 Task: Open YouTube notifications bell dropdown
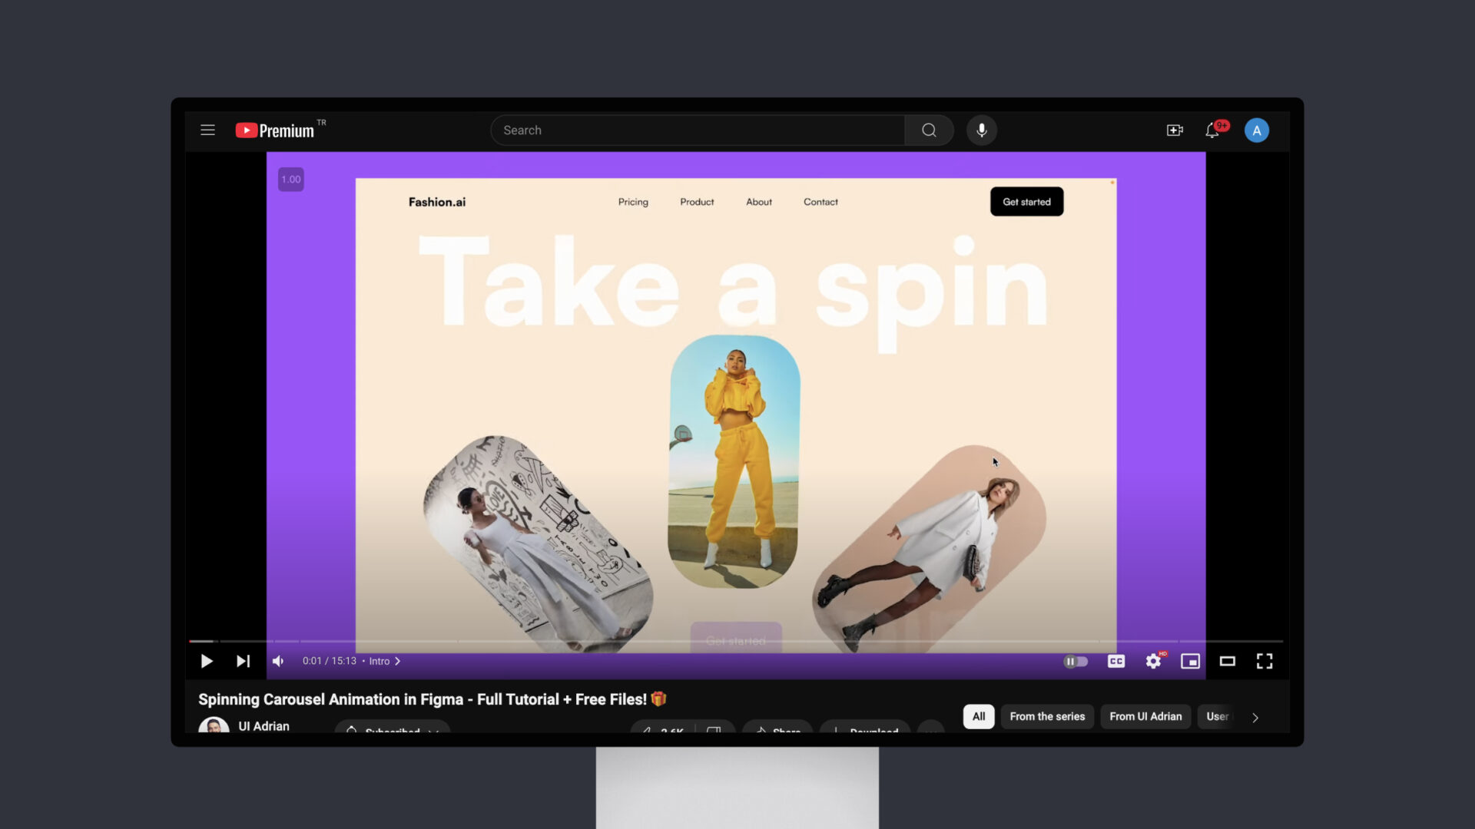(1212, 130)
